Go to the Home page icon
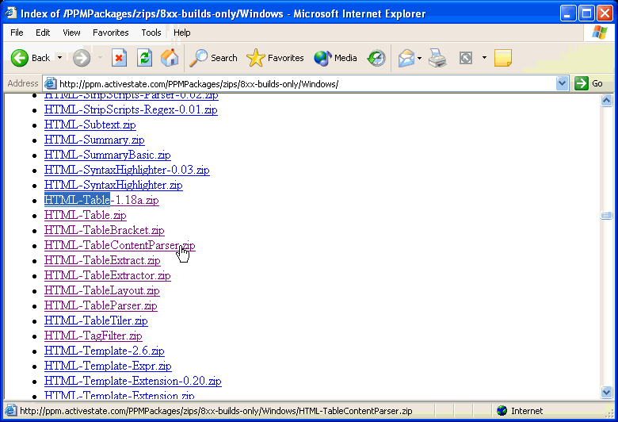Screen dimensions: 618x422 [x=170, y=58]
